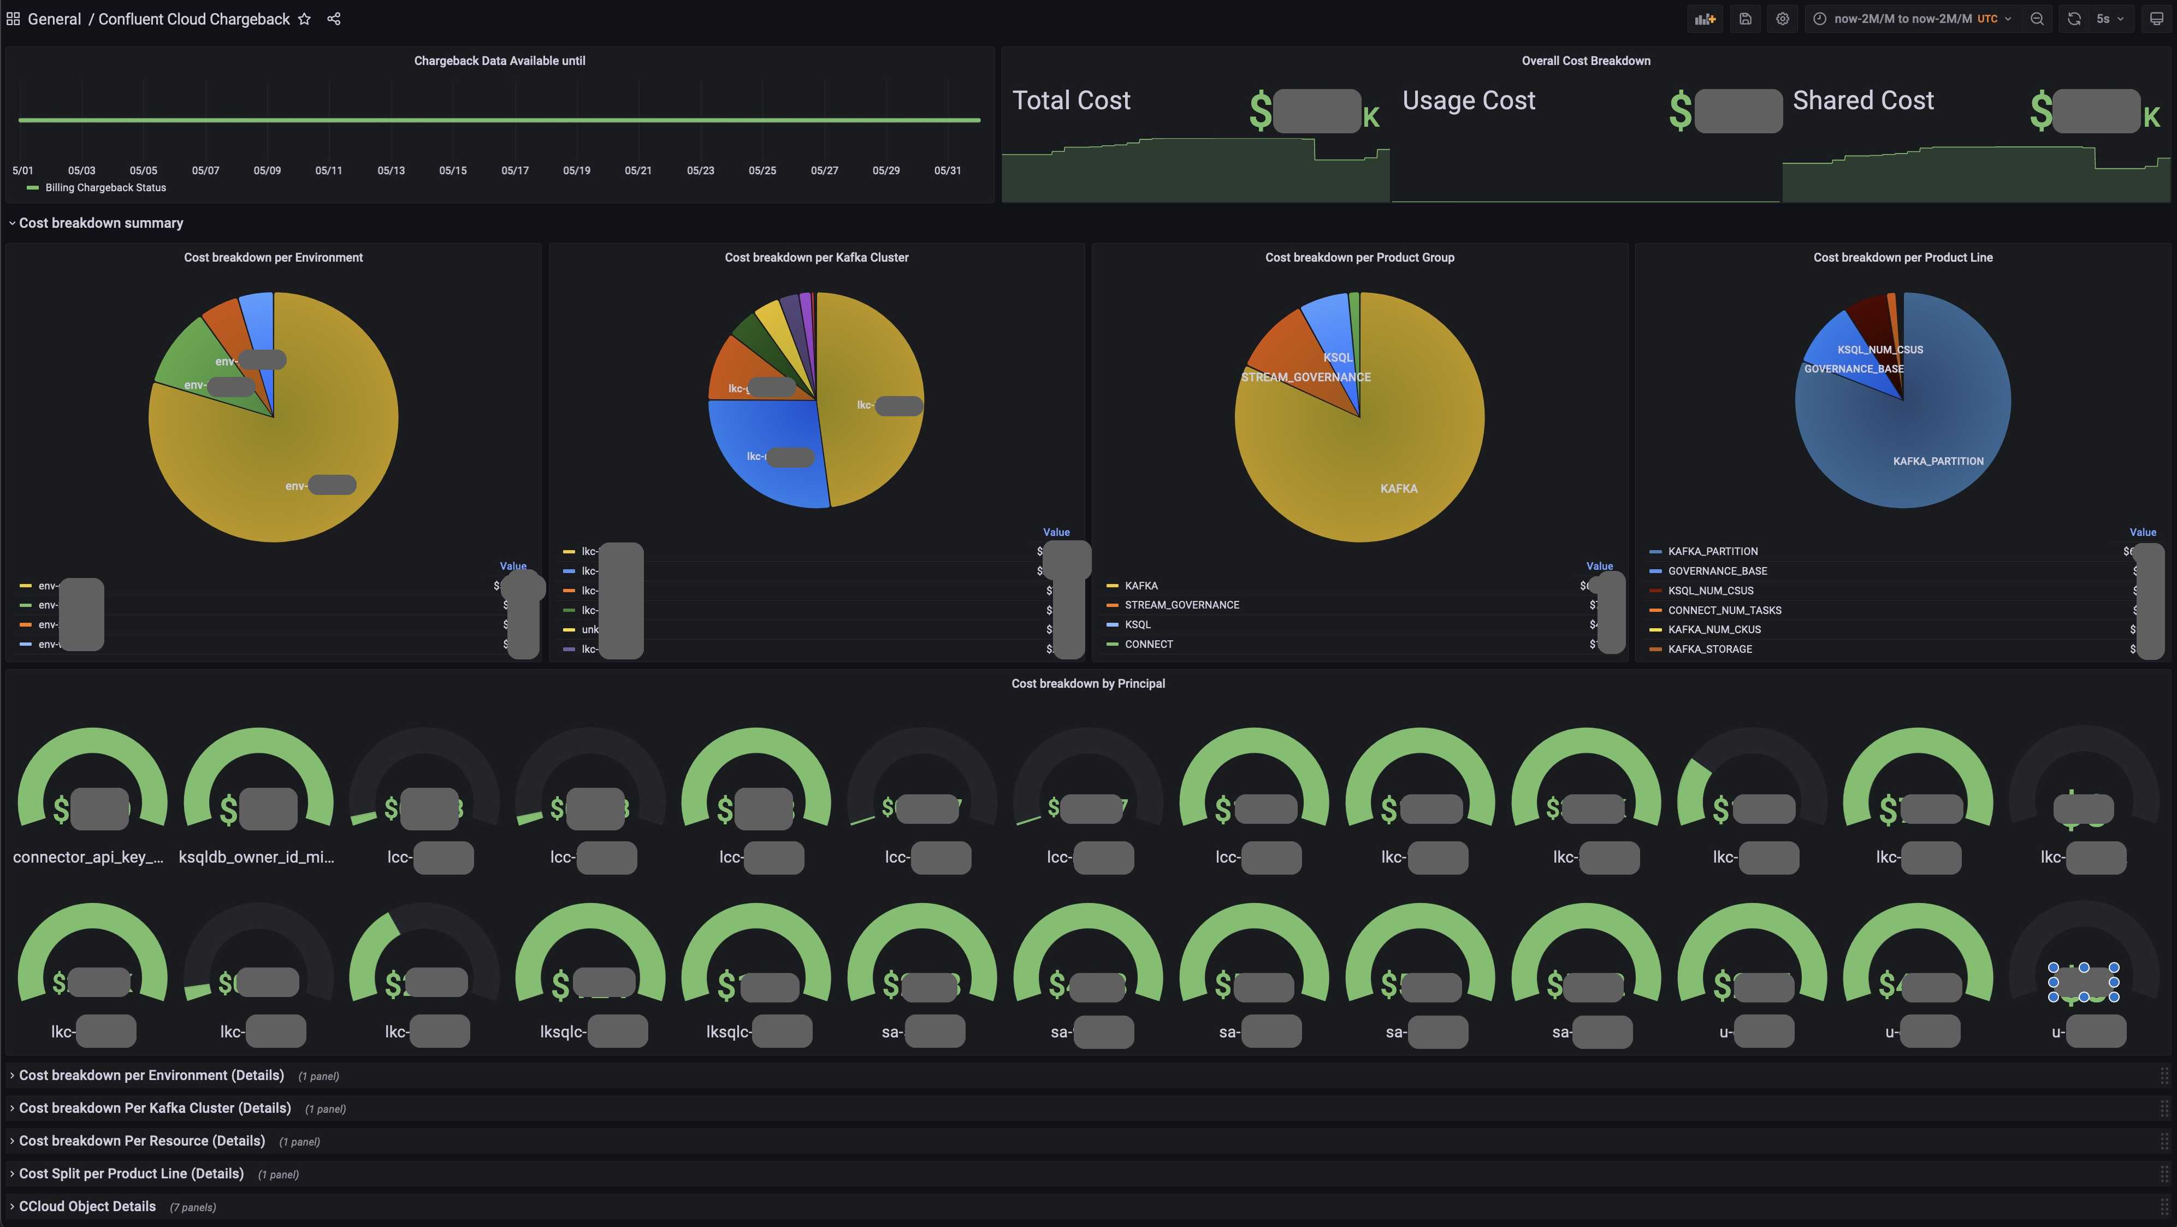Click the Cost breakdown by Principal panel title
This screenshot has height=1227, width=2177.
(x=1087, y=683)
